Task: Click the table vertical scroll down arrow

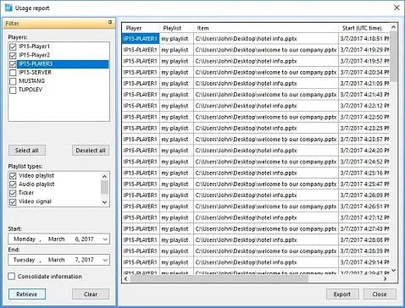Action: 393,270
